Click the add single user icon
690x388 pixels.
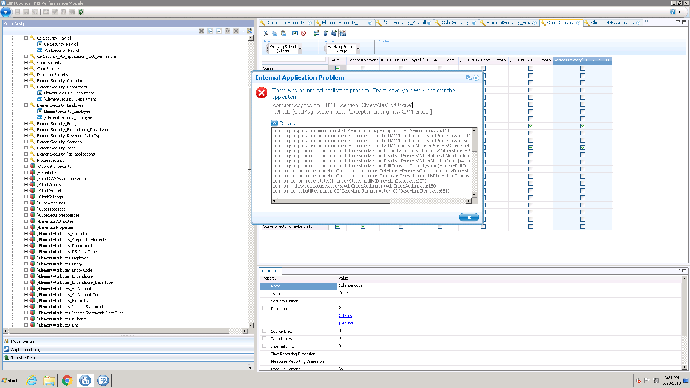pos(326,33)
